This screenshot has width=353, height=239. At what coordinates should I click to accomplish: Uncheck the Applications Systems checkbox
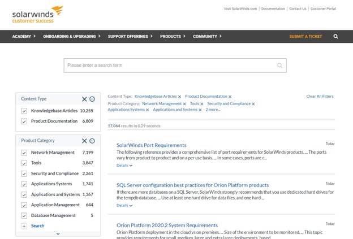click(24, 184)
